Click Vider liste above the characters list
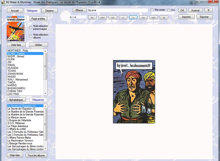220x161 pixels. (x=16, y=45)
